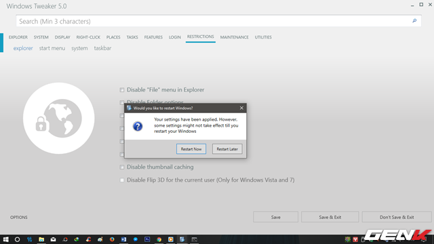434x244 pixels.
Task: Switch to the EXPLORER tab
Action: 18,37
